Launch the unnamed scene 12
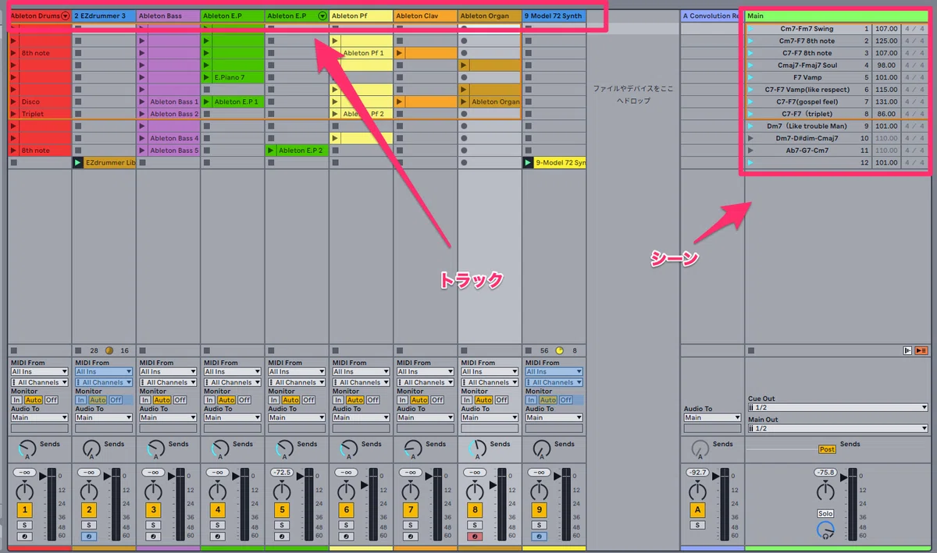This screenshot has height=553, width=937. [x=750, y=162]
